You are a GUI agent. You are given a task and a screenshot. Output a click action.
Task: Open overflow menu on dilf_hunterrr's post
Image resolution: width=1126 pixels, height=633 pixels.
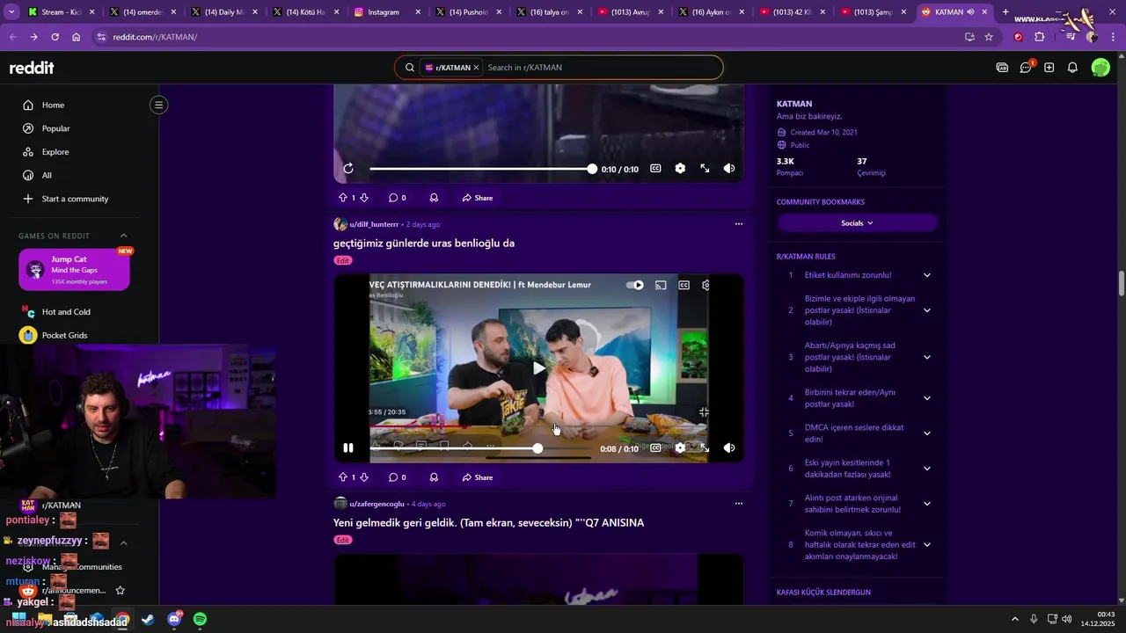click(x=738, y=224)
